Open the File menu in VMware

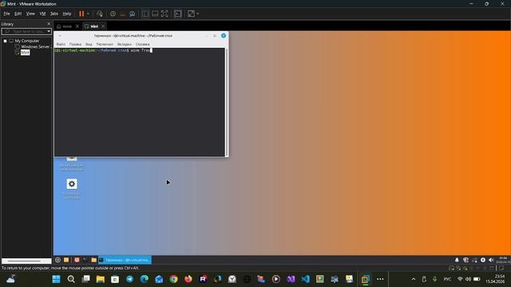click(x=6, y=14)
